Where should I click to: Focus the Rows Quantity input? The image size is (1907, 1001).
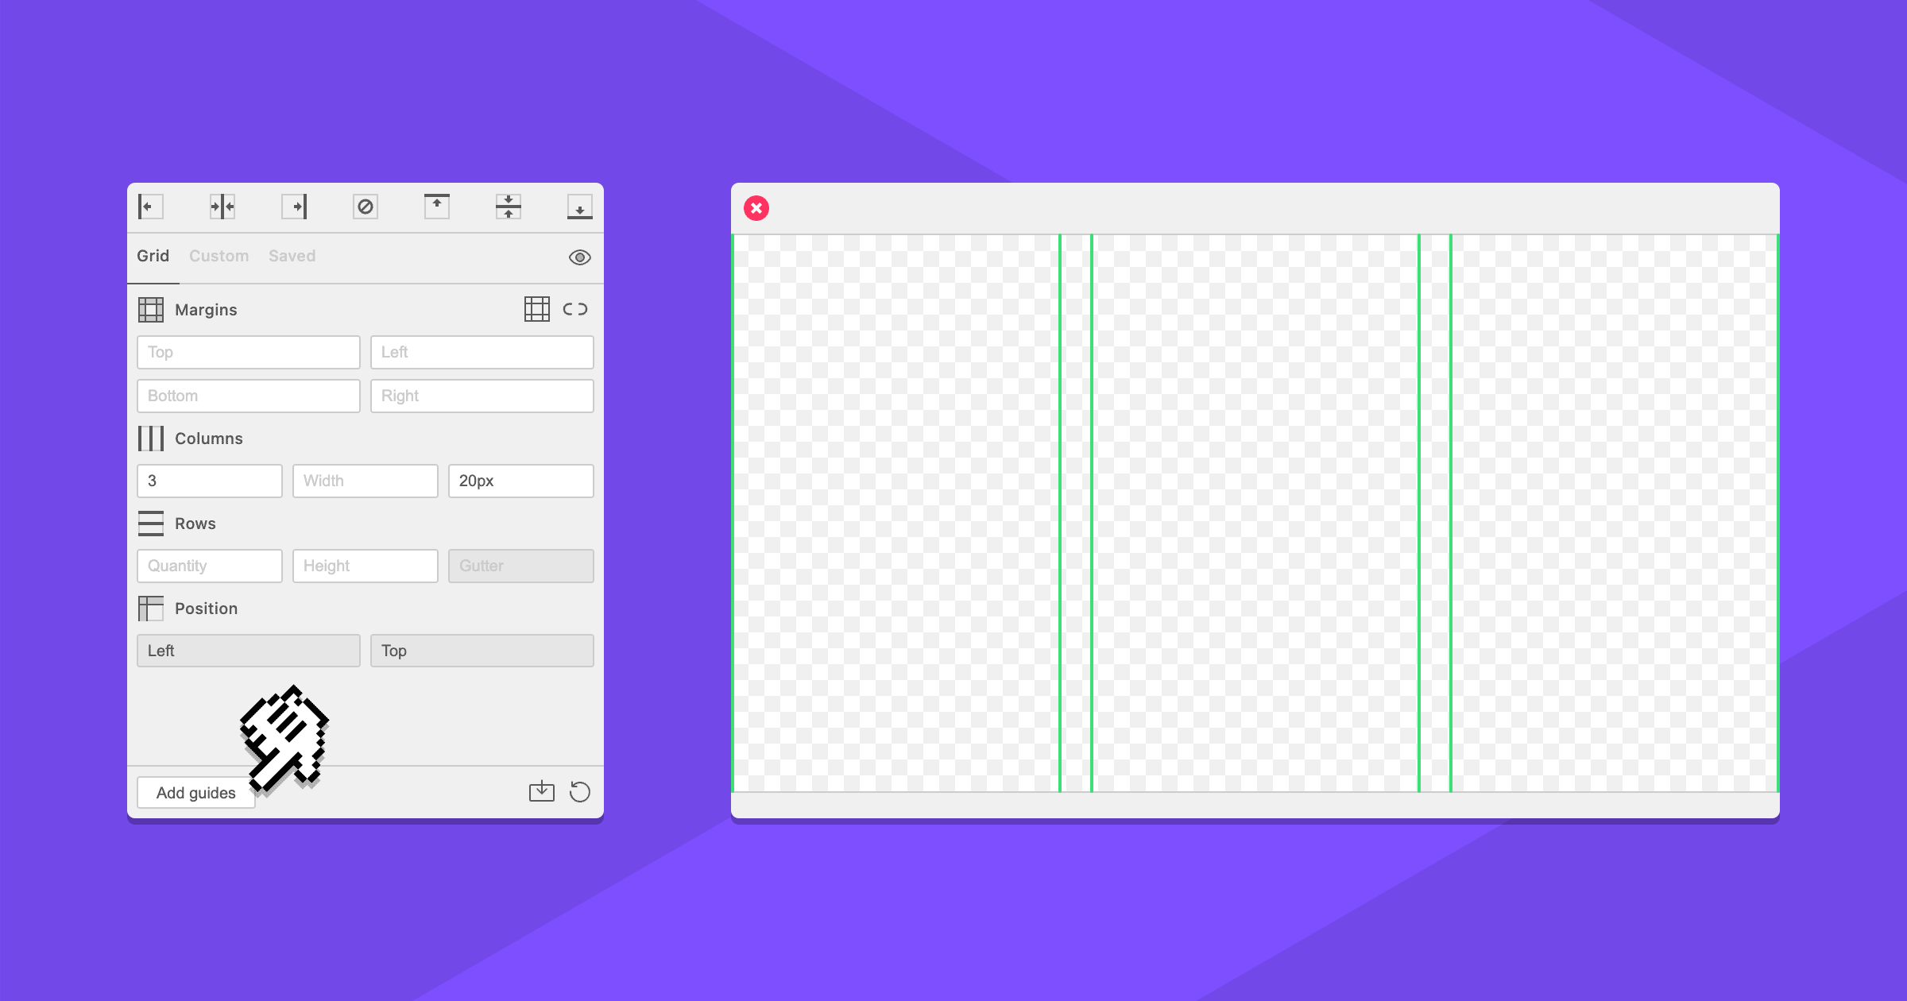point(209,566)
